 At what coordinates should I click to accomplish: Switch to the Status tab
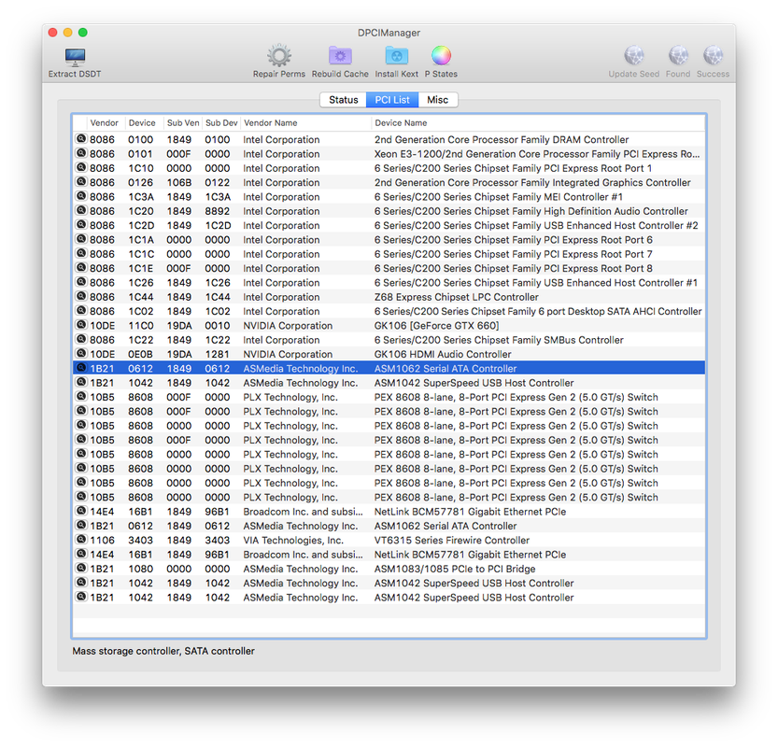click(344, 100)
